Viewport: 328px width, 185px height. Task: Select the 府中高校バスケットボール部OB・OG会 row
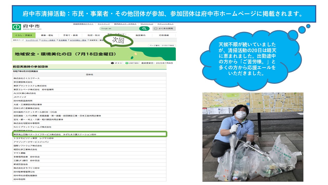tap(90, 112)
